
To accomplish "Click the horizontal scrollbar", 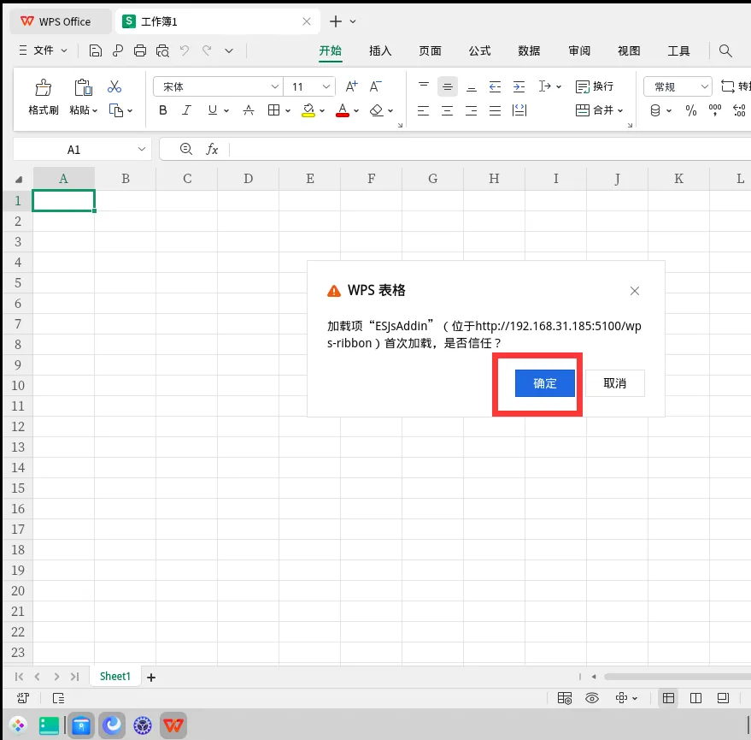I will pyautogui.click(x=677, y=677).
